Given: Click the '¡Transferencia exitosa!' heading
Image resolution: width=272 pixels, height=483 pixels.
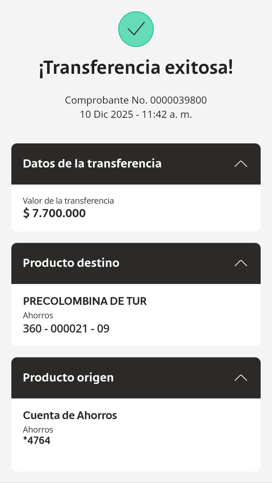Looking at the screenshot, I should click(x=136, y=68).
